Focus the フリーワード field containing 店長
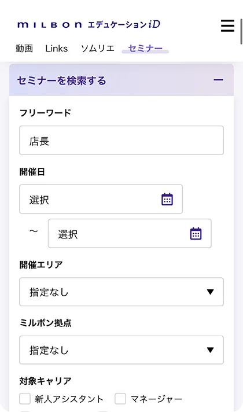 click(x=122, y=140)
